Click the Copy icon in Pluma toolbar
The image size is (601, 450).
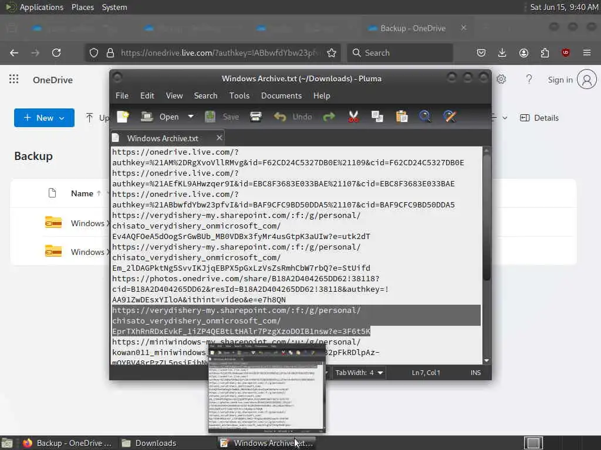tap(377, 117)
